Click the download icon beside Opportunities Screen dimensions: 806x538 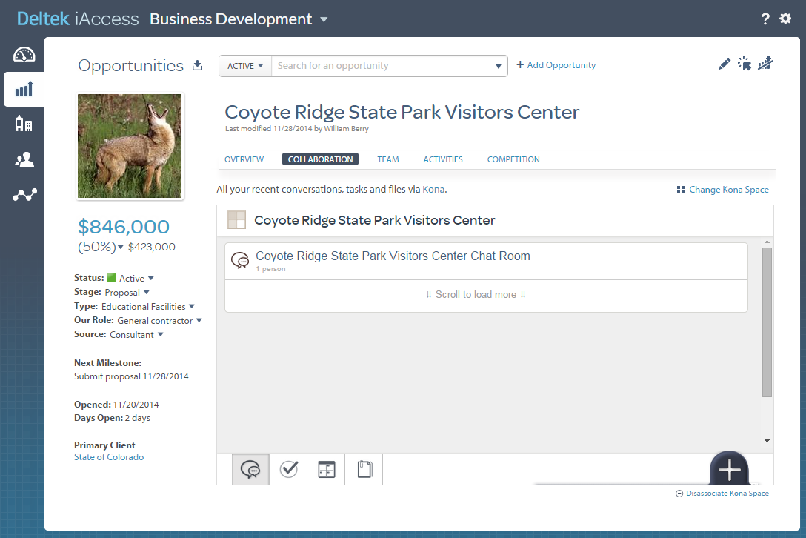(197, 65)
